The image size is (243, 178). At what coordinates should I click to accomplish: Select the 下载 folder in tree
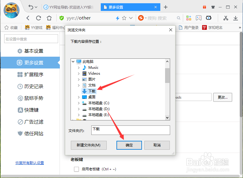[x=89, y=91]
